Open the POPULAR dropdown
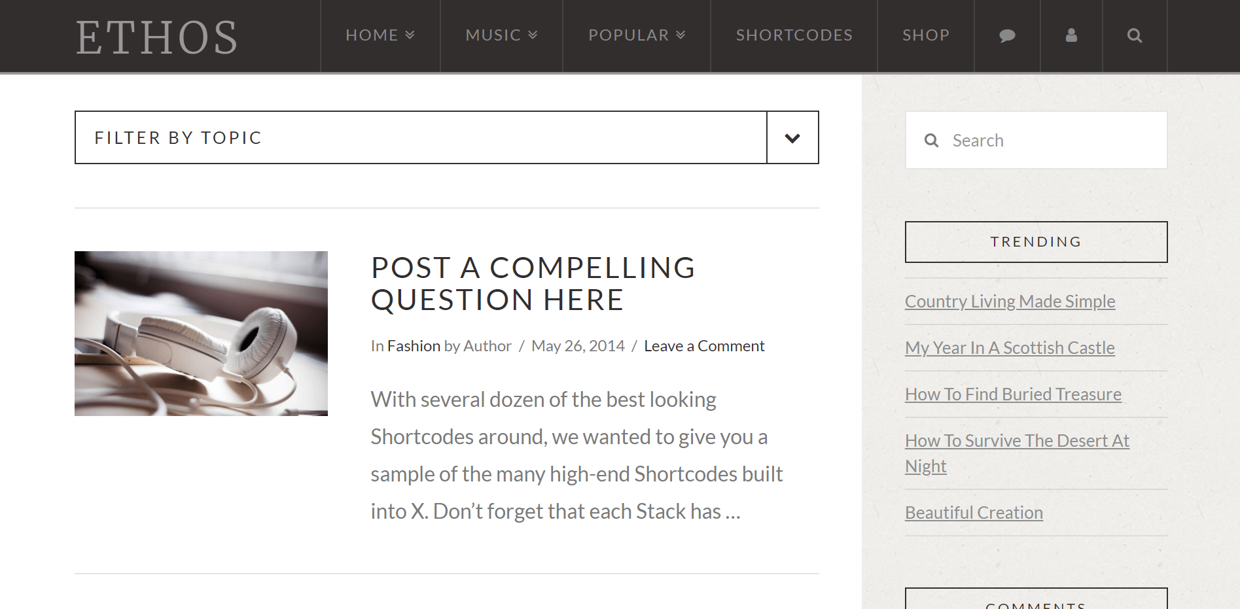 635,35
